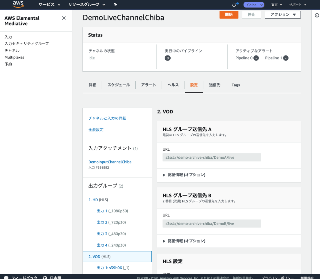
Task: Expand 認証情報 under HLS グループ送信先 B
Action: pyautogui.click(x=184, y=241)
